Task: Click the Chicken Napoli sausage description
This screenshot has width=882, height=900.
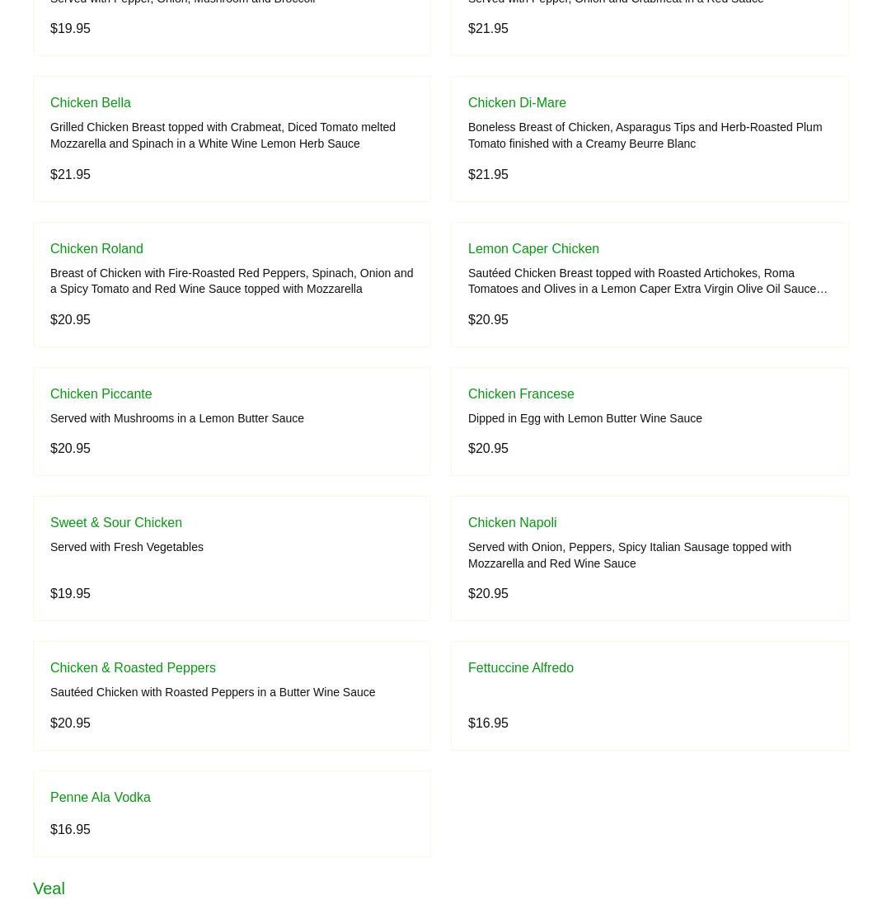Action: coord(629,555)
